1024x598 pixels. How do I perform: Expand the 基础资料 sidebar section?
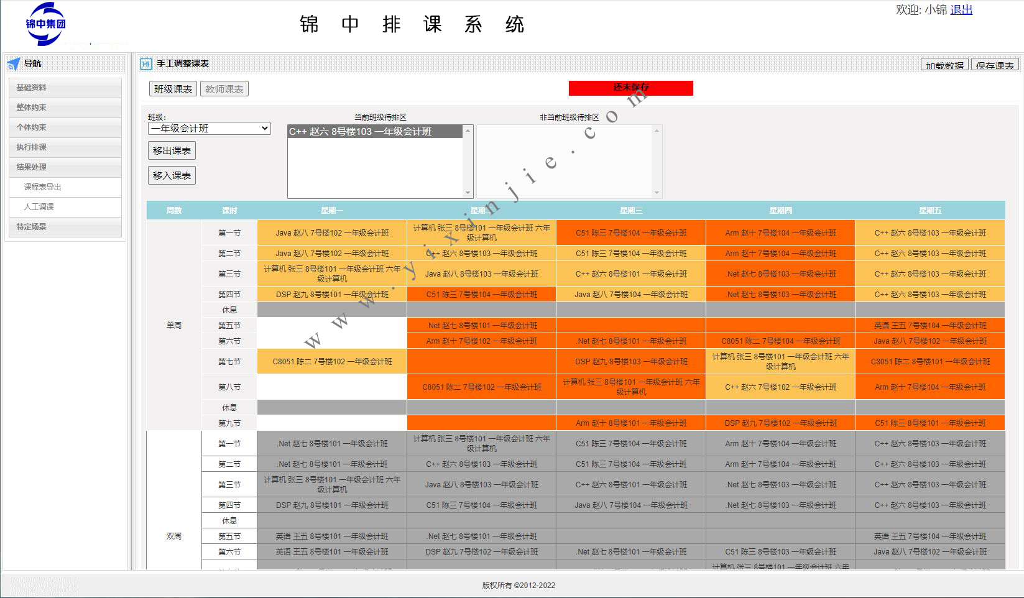[65, 88]
